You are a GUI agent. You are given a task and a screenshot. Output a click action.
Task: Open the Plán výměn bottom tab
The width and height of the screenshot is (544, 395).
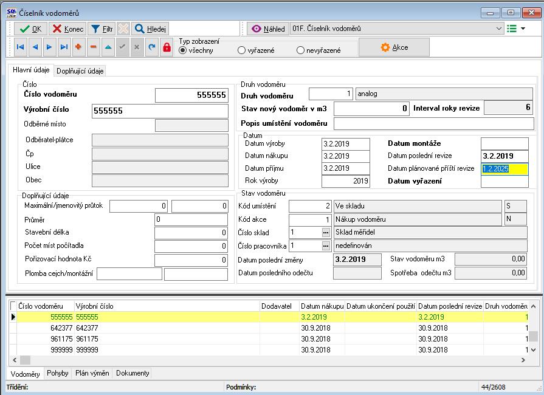(92, 373)
